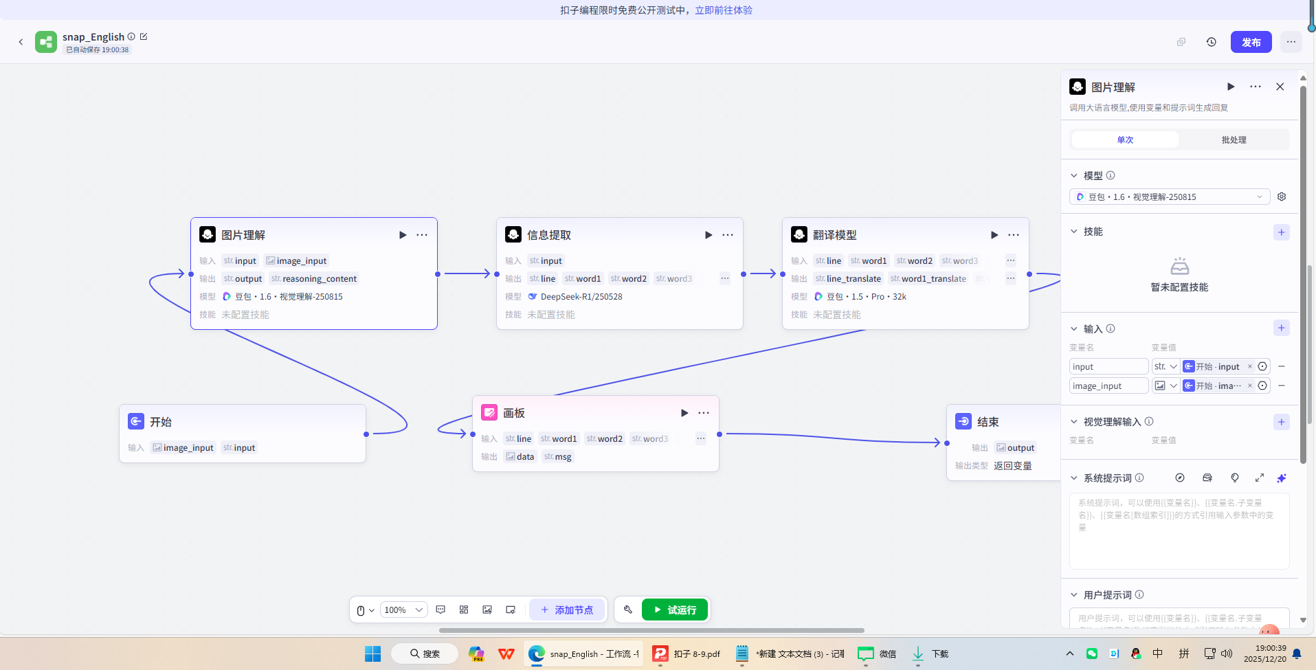Click the side panel vertical scrollbar

[x=1303, y=275]
